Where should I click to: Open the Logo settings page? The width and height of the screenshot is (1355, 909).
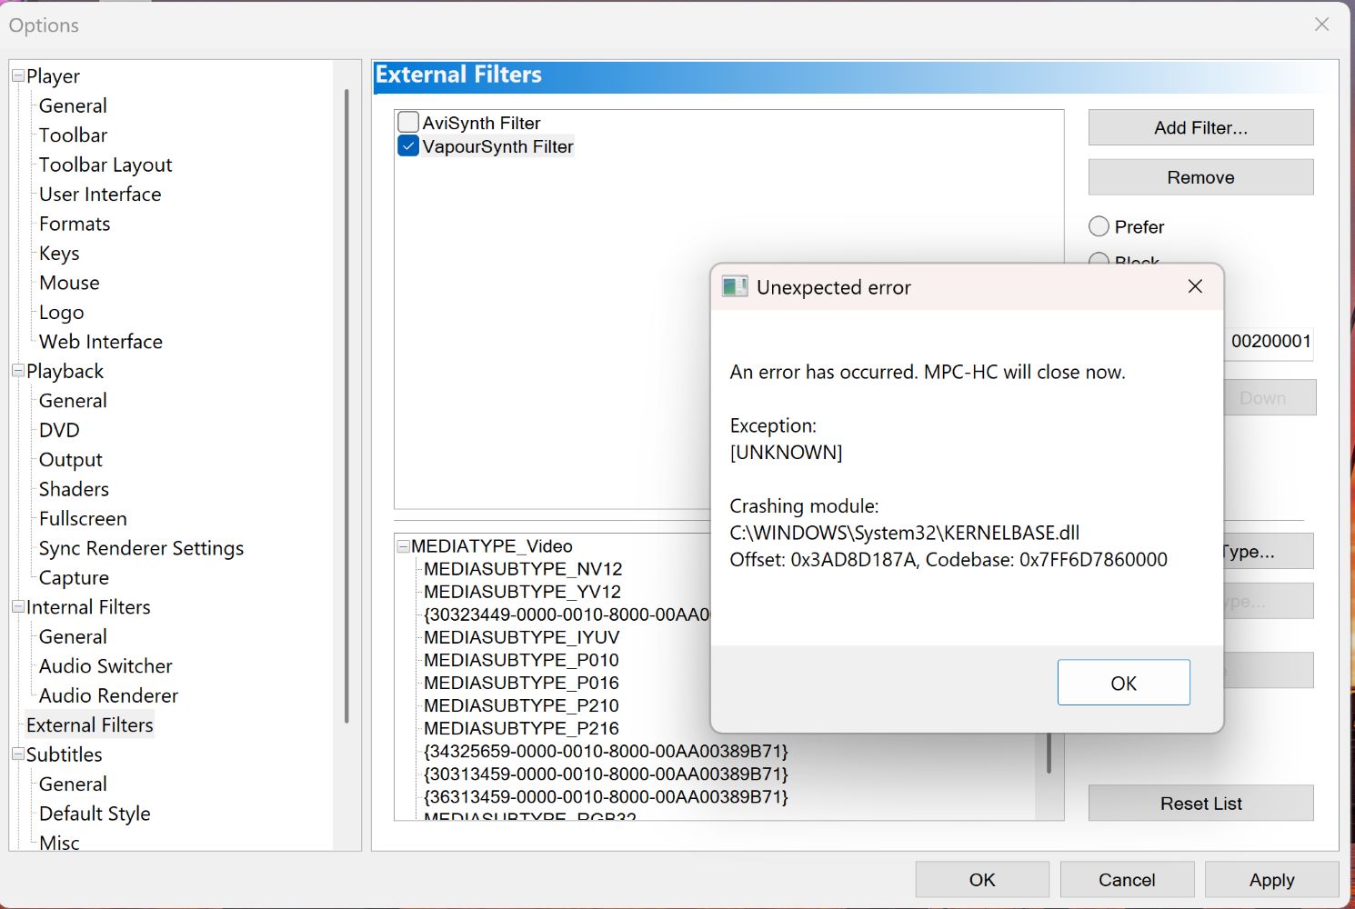61,313
